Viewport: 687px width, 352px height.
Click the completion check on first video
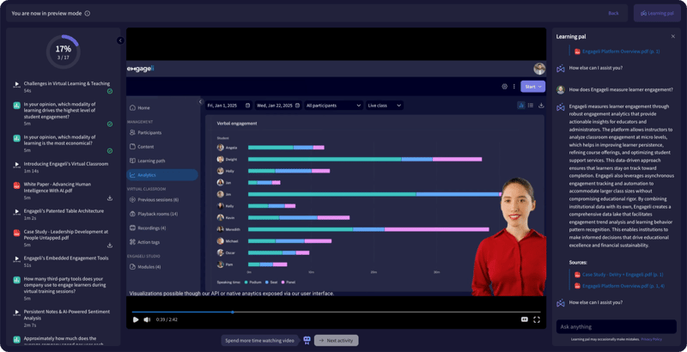click(110, 91)
